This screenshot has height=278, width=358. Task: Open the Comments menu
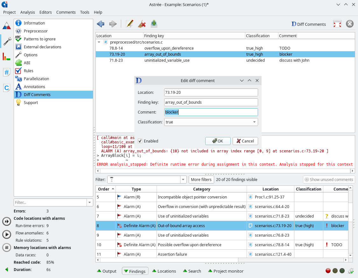(66, 12)
